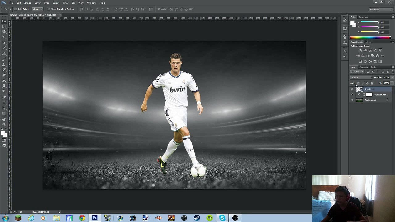The width and height of the screenshot is (395, 222).
Task: Open the File menu
Action: click(x=11, y=3)
